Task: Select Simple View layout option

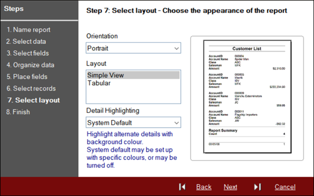Action: click(133, 75)
